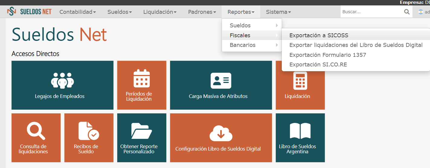Click the Argentina flag icon
Image resolution: width=430 pixels, height=168 pixels.
421,12
